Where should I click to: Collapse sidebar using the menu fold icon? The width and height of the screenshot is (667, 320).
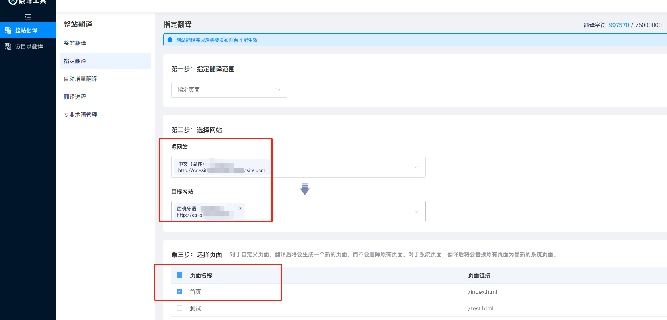(x=28, y=17)
